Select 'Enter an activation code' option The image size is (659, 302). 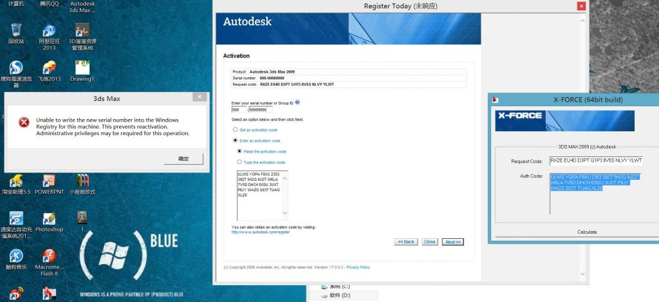pyautogui.click(x=236, y=140)
